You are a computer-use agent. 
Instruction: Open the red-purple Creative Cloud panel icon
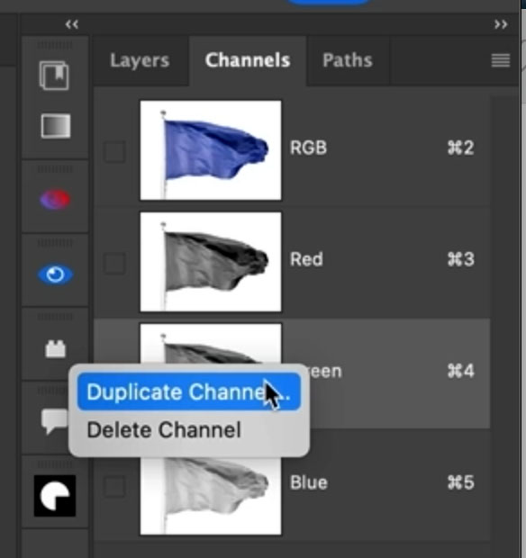(x=55, y=199)
